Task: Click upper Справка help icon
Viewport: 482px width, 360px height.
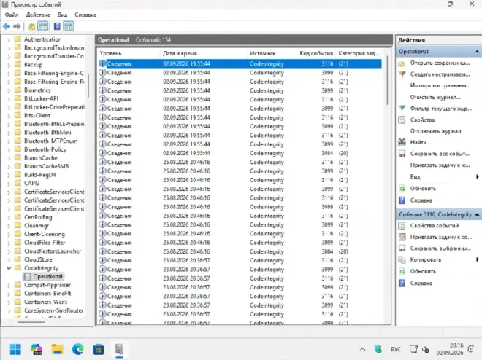Action: [x=402, y=200]
